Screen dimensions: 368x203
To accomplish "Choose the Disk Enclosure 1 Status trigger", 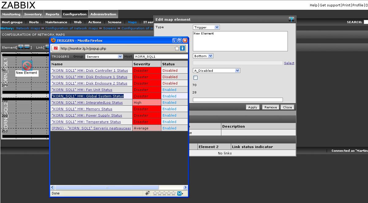I will [x=89, y=77].
